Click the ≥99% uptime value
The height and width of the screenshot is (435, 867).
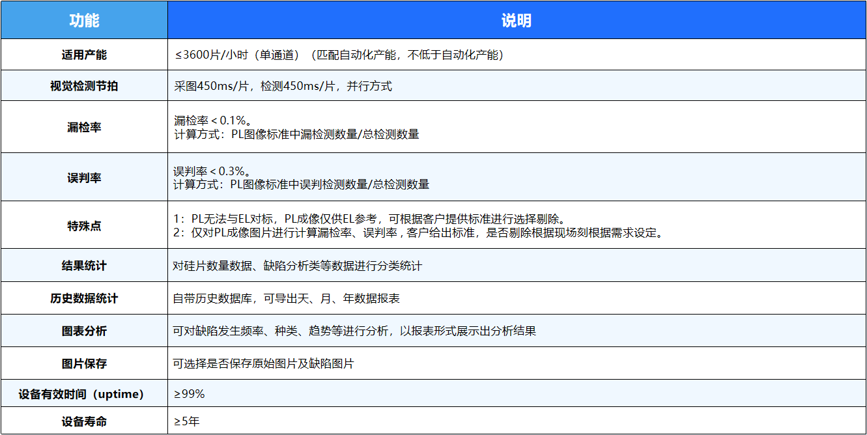(189, 394)
